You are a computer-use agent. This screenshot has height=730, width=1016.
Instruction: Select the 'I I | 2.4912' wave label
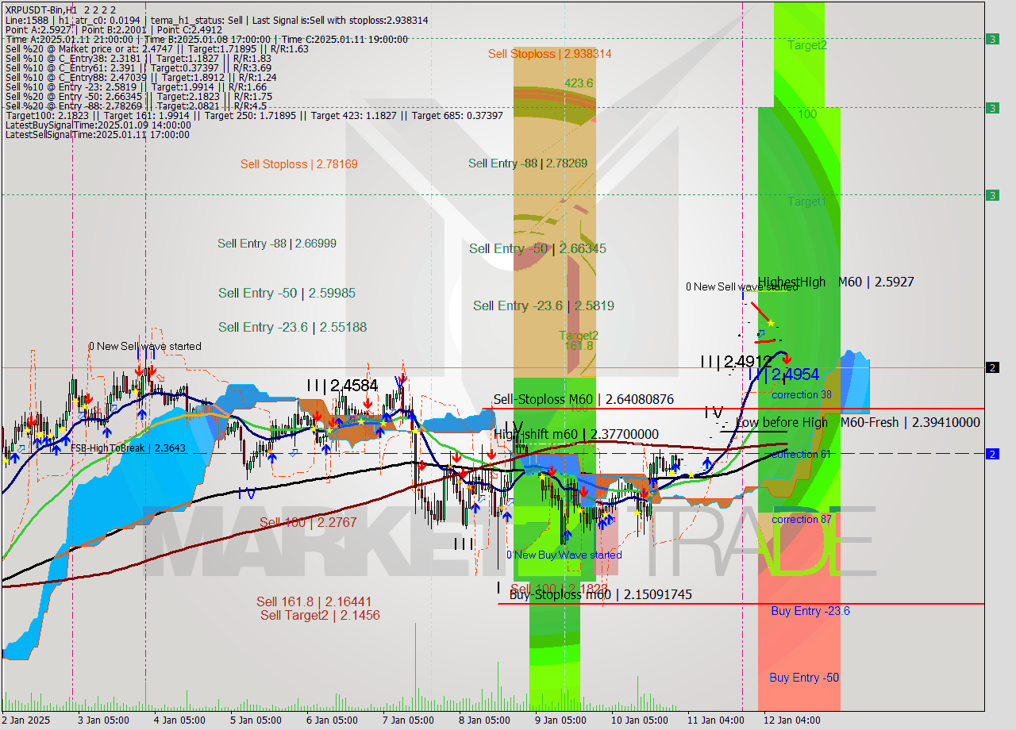point(736,362)
